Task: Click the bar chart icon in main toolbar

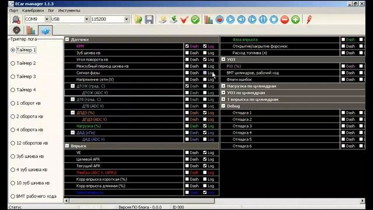Action: (x=209, y=19)
